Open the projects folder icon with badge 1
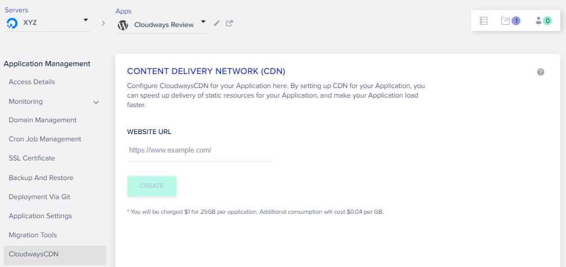The width and height of the screenshot is (566, 267). point(505,21)
